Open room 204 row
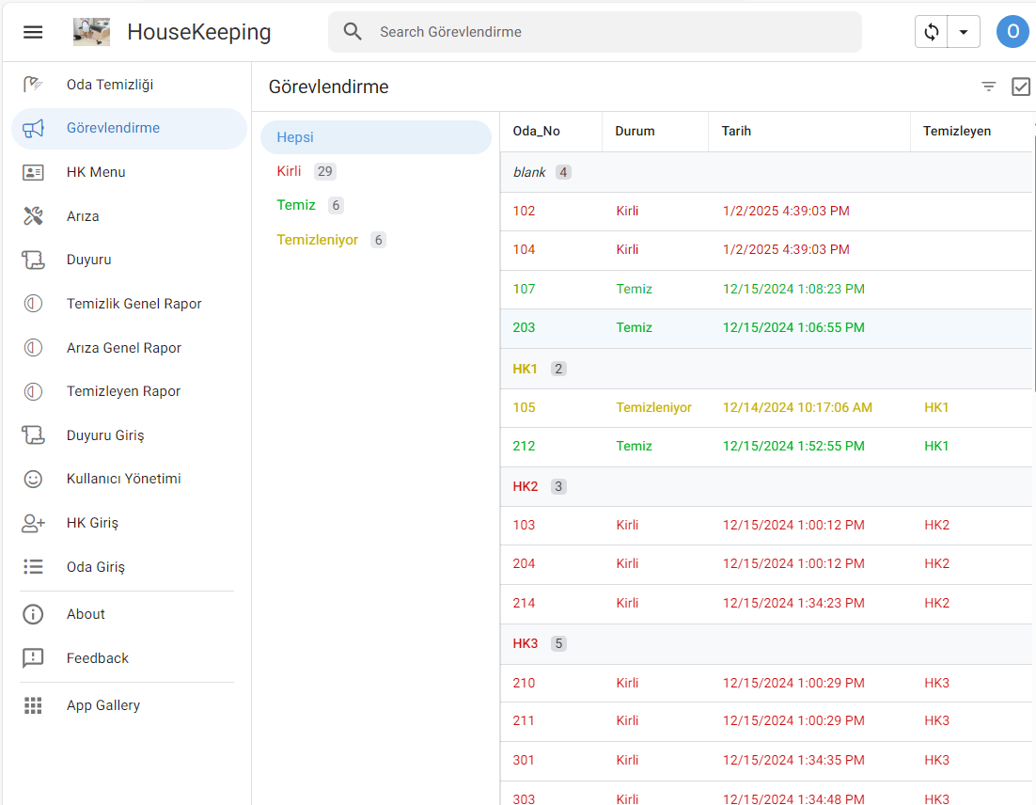Screen dimensions: 1036x805 pyautogui.click(x=766, y=564)
